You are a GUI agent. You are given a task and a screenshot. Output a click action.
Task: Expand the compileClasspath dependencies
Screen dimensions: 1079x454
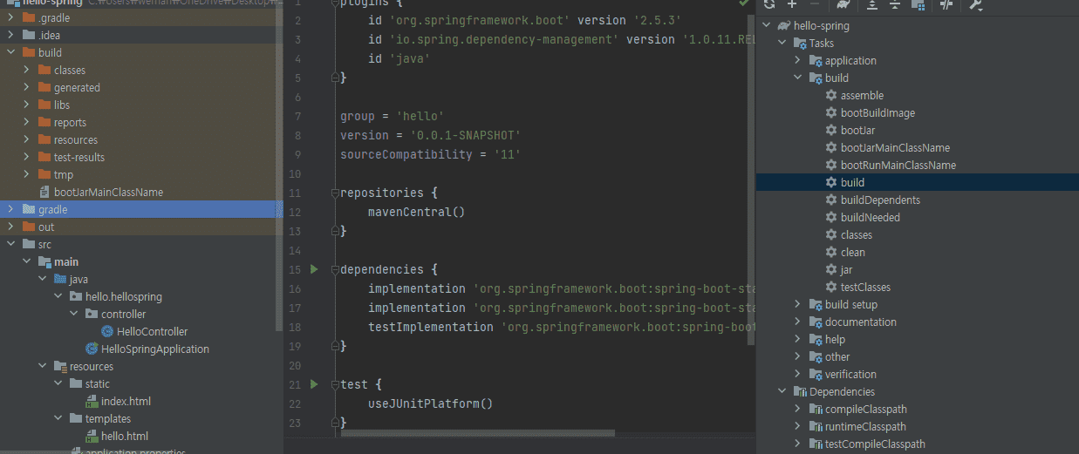798,410
